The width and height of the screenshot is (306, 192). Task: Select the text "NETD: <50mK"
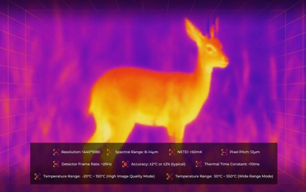(x=190, y=152)
